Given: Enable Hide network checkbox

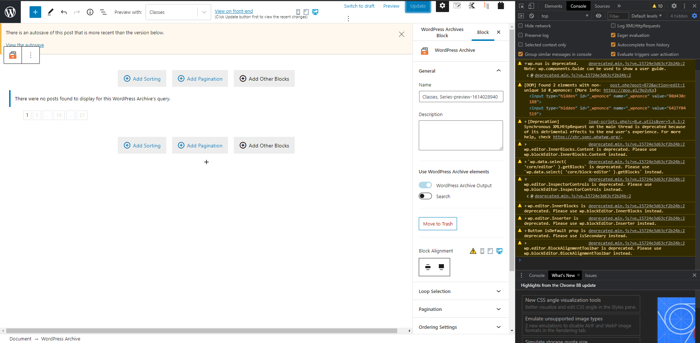Looking at the screenshot, I should [521, 26].
